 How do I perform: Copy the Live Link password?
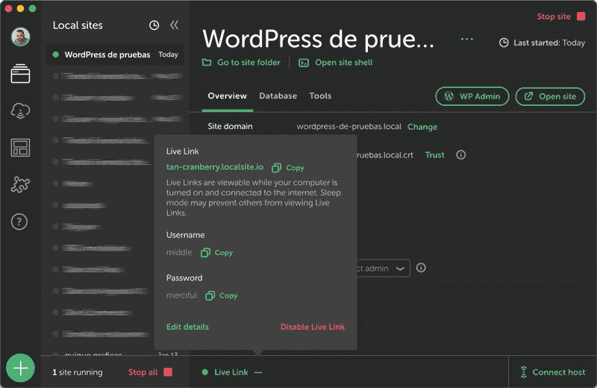[221, 295]
